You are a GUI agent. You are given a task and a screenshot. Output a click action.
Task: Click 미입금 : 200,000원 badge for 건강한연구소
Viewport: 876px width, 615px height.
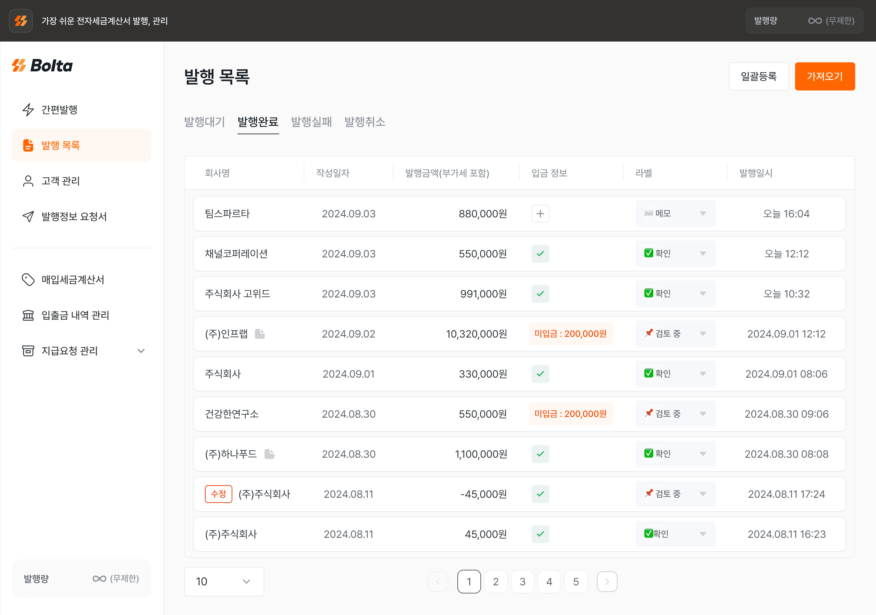click(571, 414)
